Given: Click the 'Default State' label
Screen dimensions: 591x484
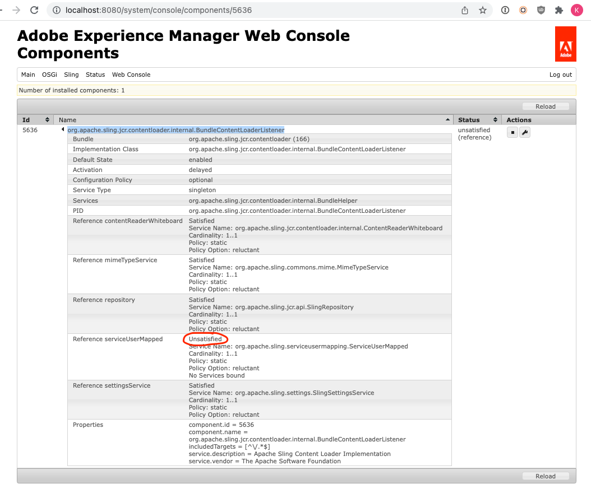Looking at the screenshot, I should (93, 160).
